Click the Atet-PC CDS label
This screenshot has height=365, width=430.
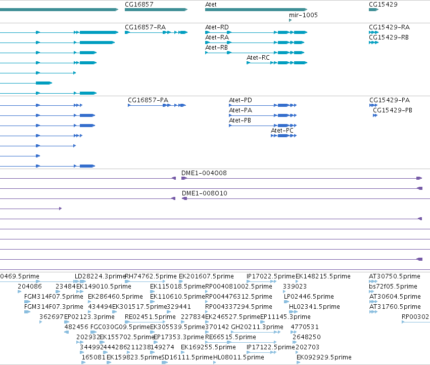point(282,131)
